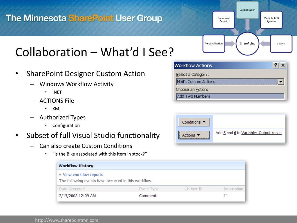Select the 2/13/2008 12:09 AM date cell
This screenshot has width=297, height=223.
coord(77,196)
